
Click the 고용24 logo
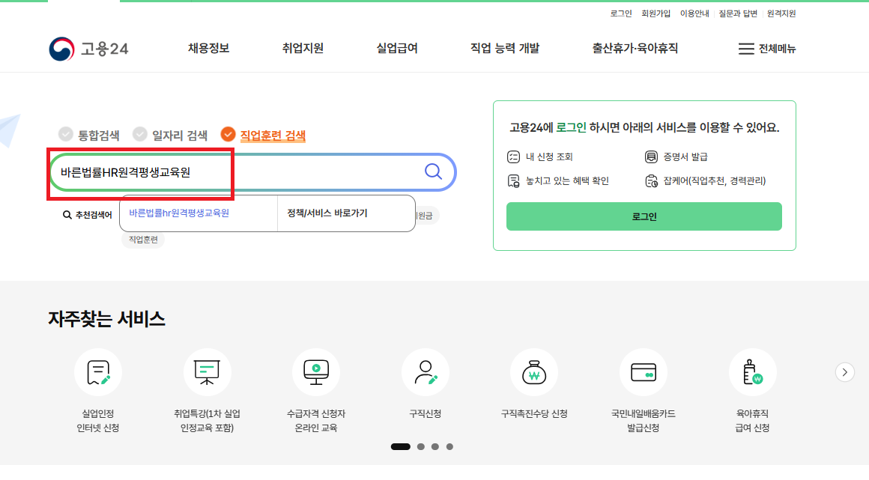click(89, 49)
